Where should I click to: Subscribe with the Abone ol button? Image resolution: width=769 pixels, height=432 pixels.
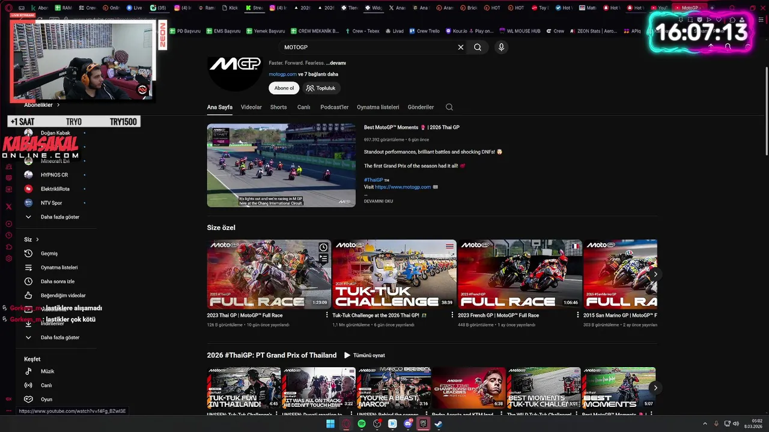click(284, 88)
